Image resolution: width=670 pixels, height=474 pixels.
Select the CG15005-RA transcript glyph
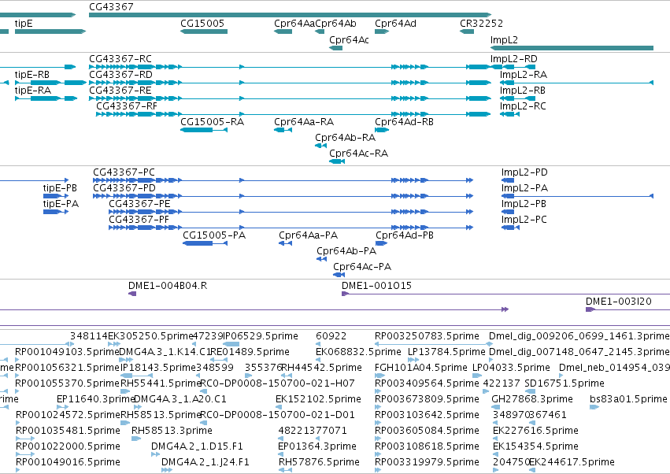204,129
